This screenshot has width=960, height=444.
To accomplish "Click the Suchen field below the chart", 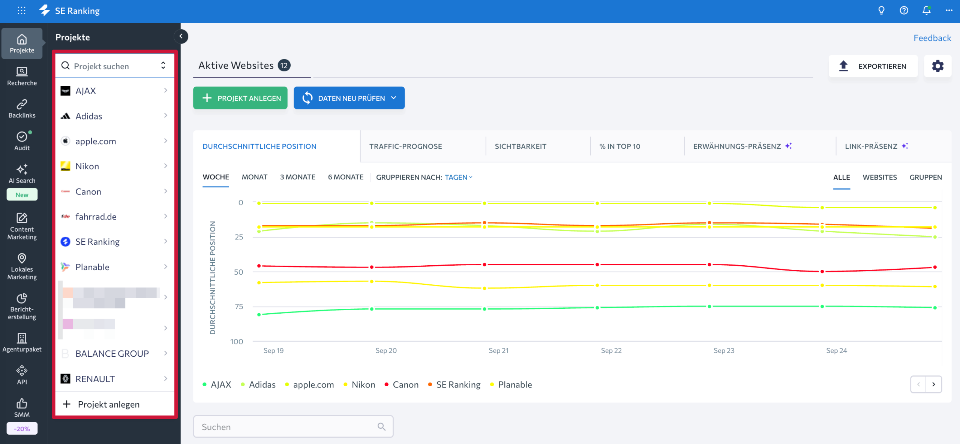I will click(x=293, y=426).
